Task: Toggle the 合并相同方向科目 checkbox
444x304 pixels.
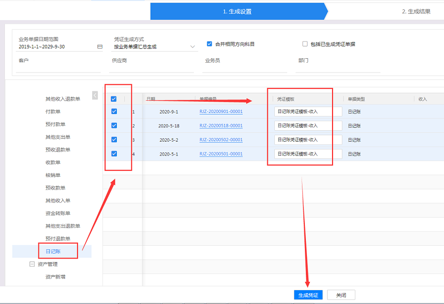Action: tap(209, 44)
